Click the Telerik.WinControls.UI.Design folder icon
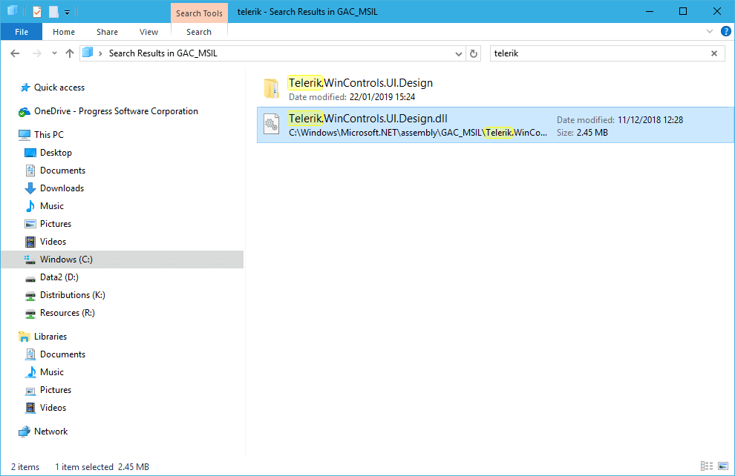735x476 pixels. tap(272, 88)
